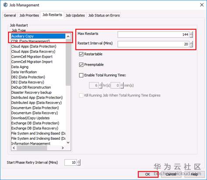
Task: Toggle the Preemptable checkbox
Action: click(x=81, y=65)
